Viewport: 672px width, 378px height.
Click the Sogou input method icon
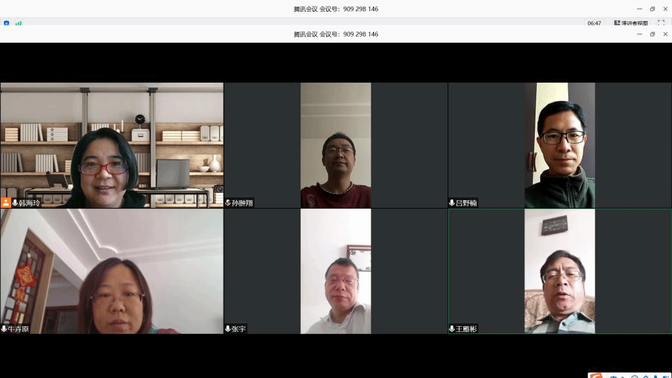tap(596, 376)
